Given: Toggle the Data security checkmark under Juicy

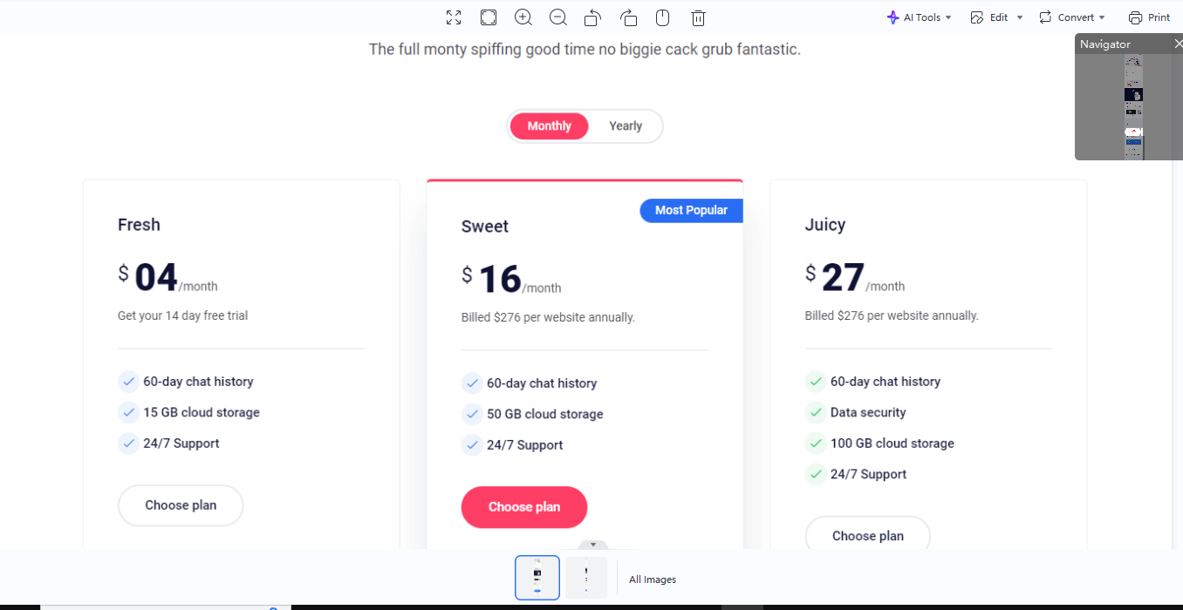Looking at the screenshot, I should tap(816, 412).
